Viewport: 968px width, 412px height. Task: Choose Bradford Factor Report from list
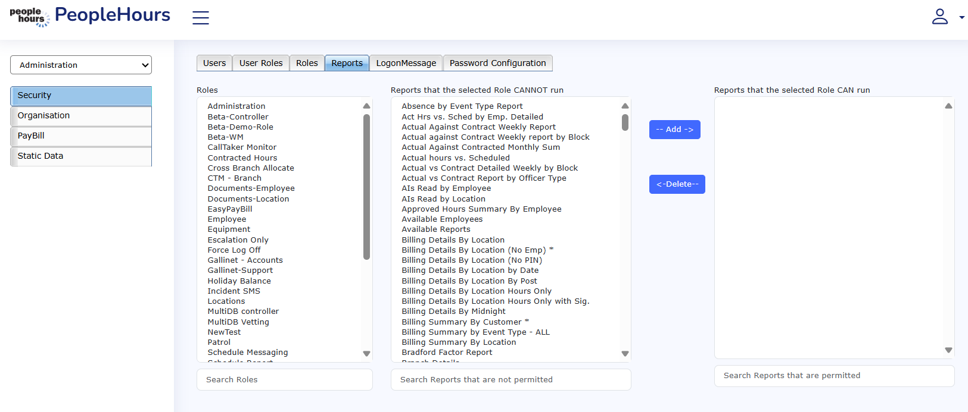tap(447, 353)
